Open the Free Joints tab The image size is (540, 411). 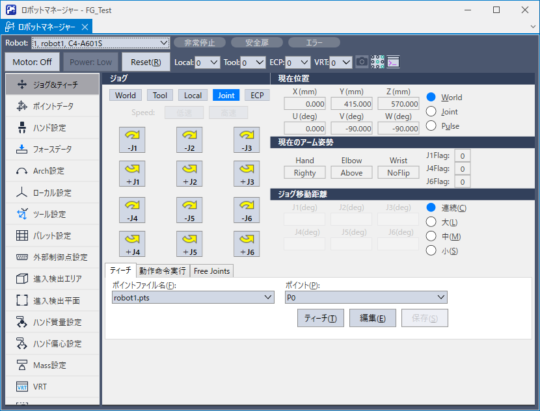point(211,271)
